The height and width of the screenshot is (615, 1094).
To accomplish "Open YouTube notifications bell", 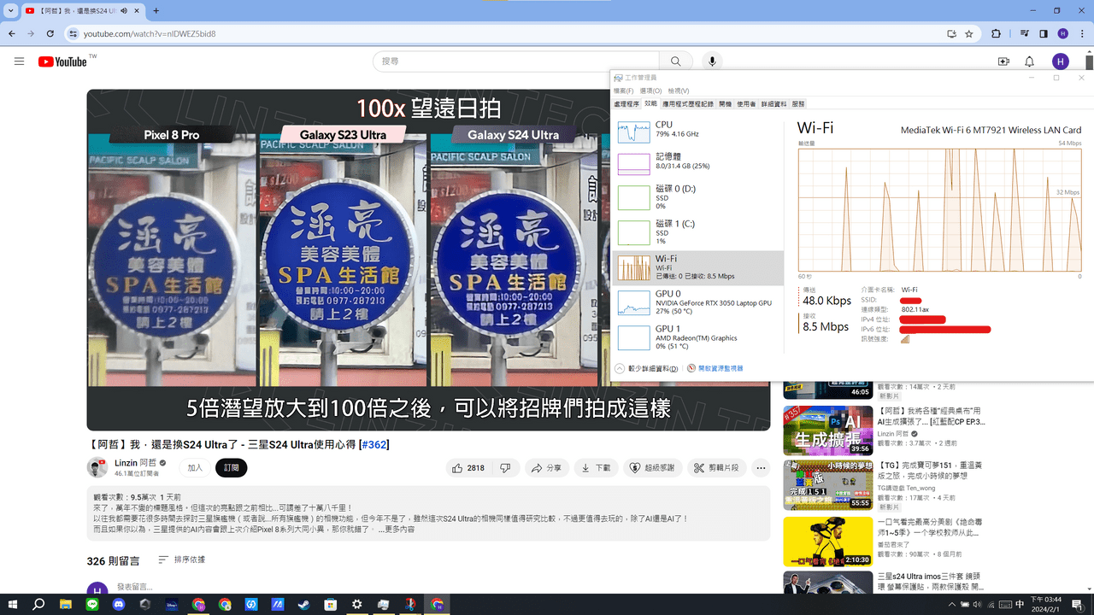I will coord(1030,61).
